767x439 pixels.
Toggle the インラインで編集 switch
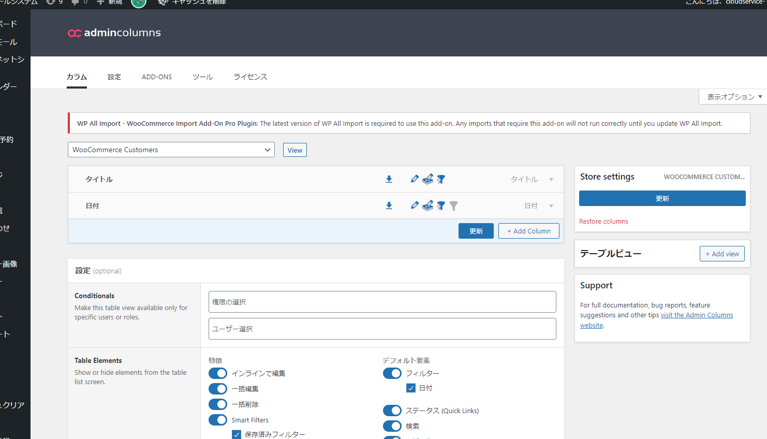218,373
